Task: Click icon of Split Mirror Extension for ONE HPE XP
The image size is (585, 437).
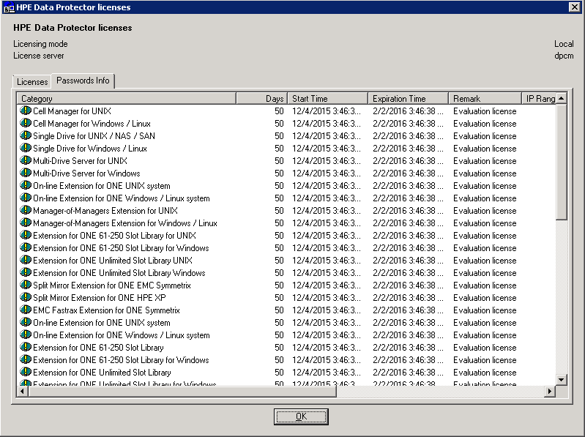Action: tap(26, 297)
